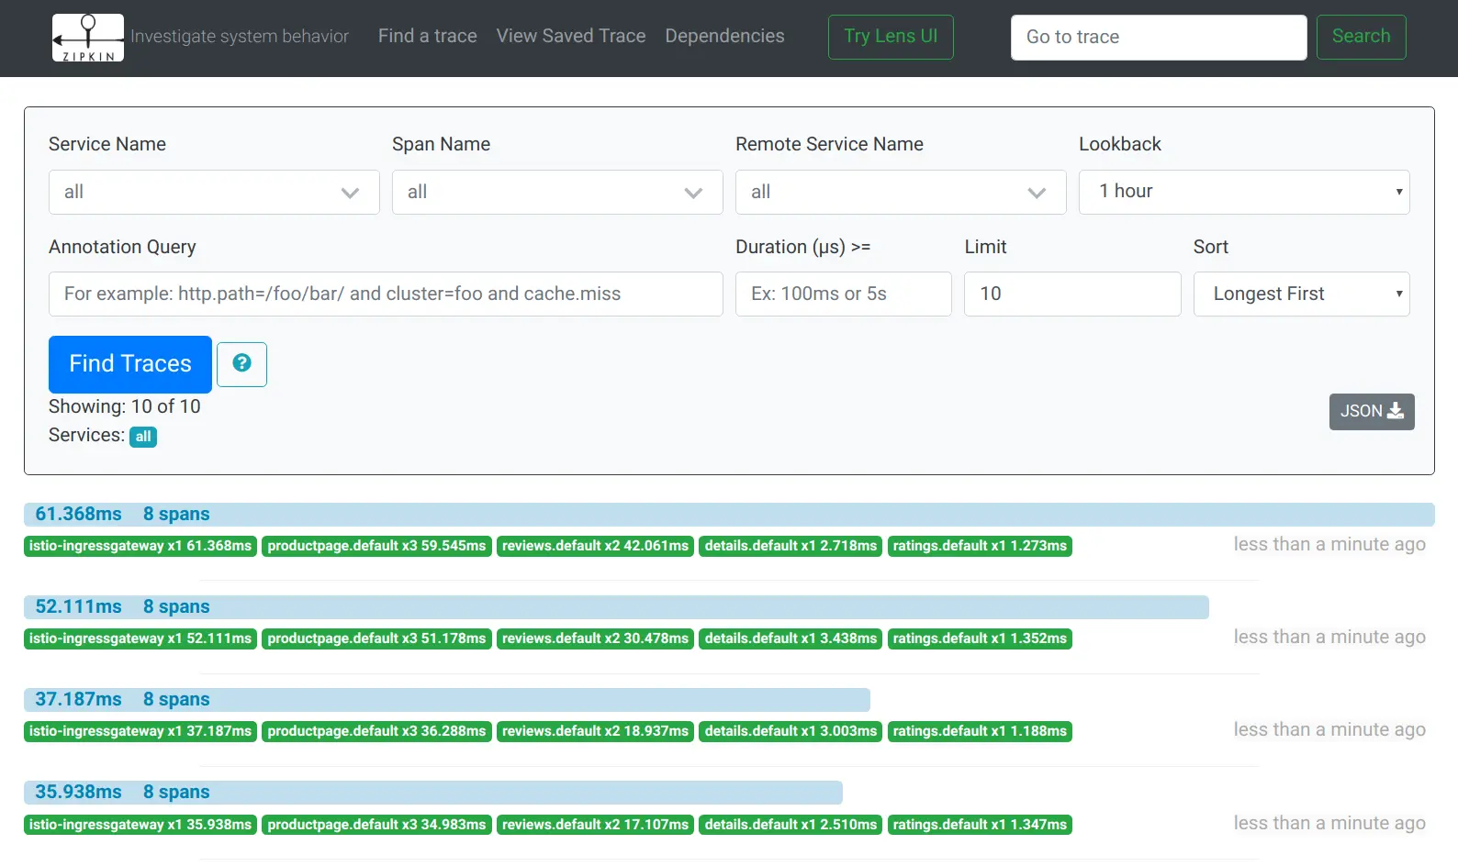
Task: Open the View Saved Trace page
Action: point(571,36)
